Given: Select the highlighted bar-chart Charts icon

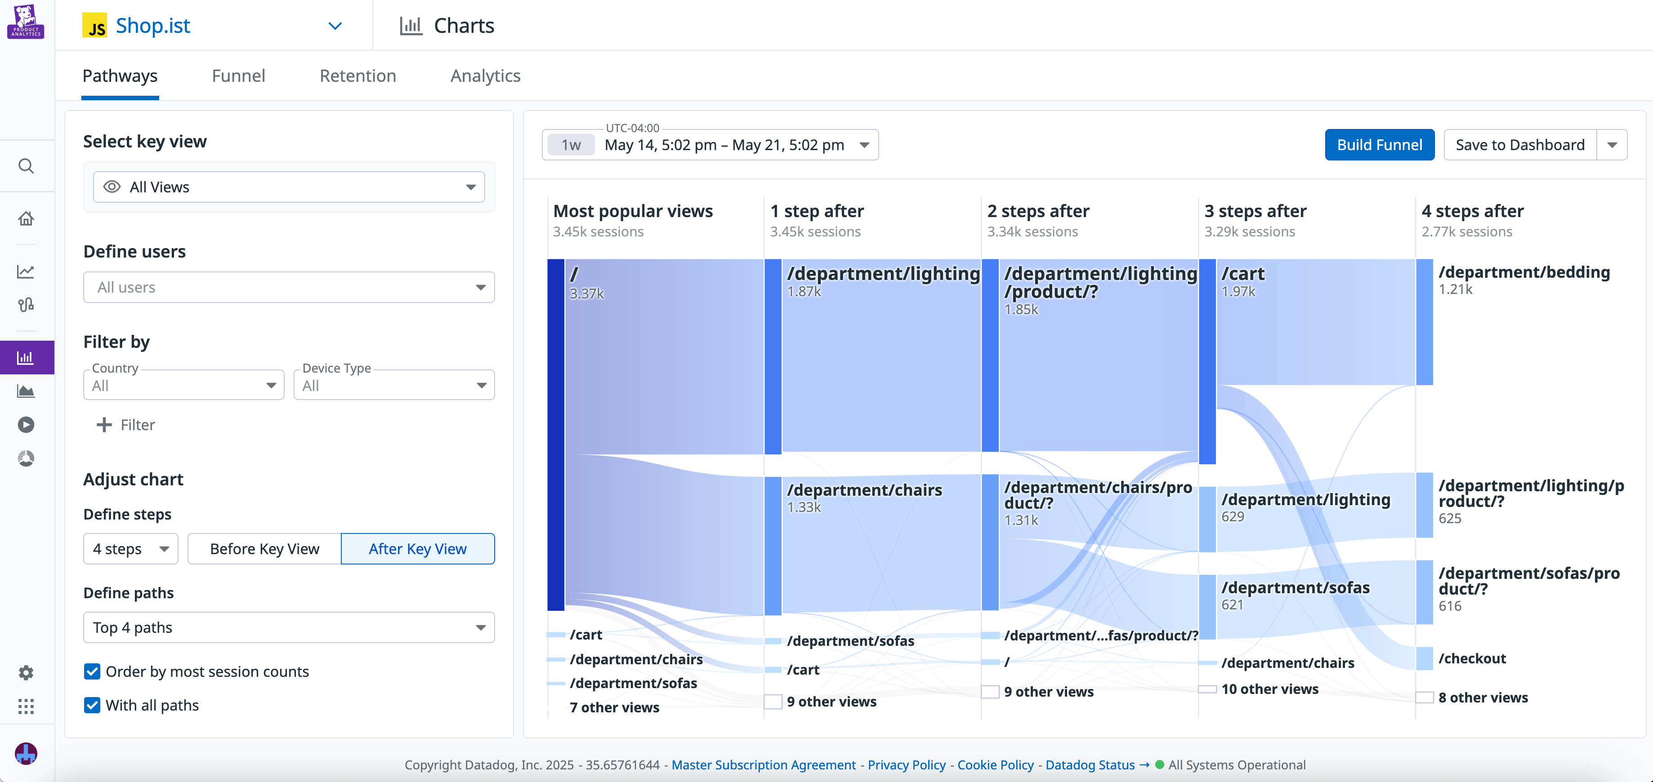Looking at the screenshot, I should pyautogui.click(x=27, y=357).
